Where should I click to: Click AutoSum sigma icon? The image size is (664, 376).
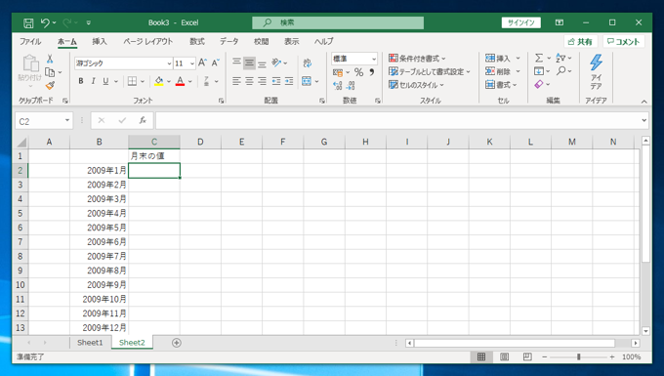pyautogui.click(x=539, y=58)
